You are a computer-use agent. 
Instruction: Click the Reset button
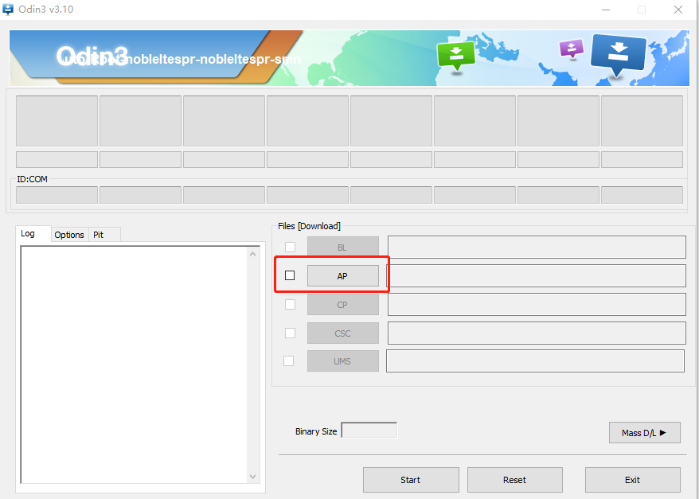point(515,480)
